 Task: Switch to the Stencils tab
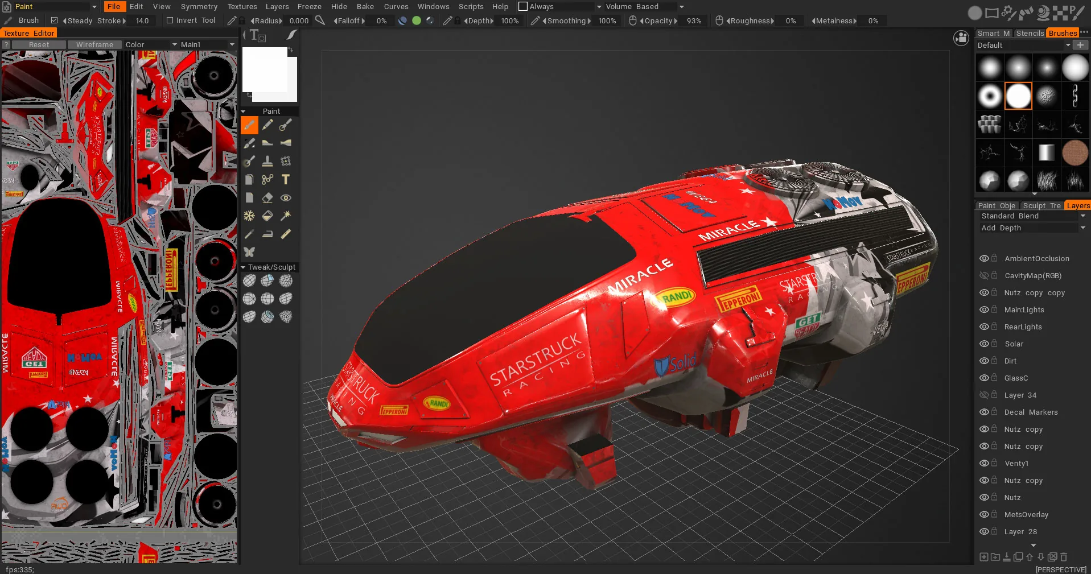[x=1030, y=33]
